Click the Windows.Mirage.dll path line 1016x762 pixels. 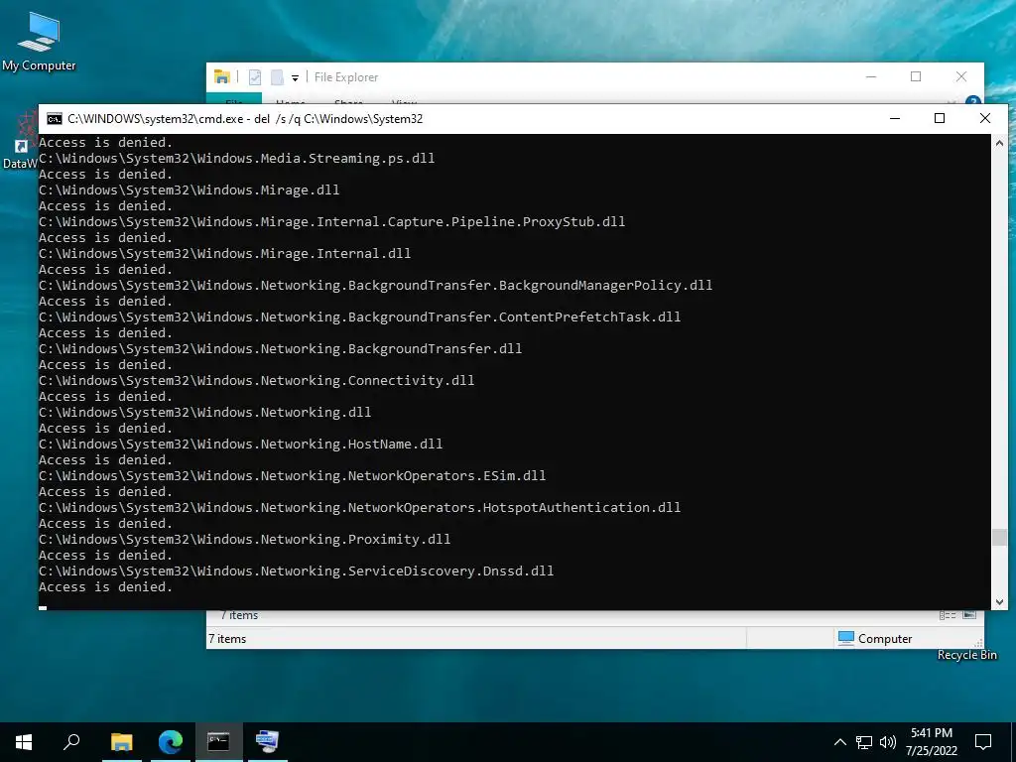[190, 190]
